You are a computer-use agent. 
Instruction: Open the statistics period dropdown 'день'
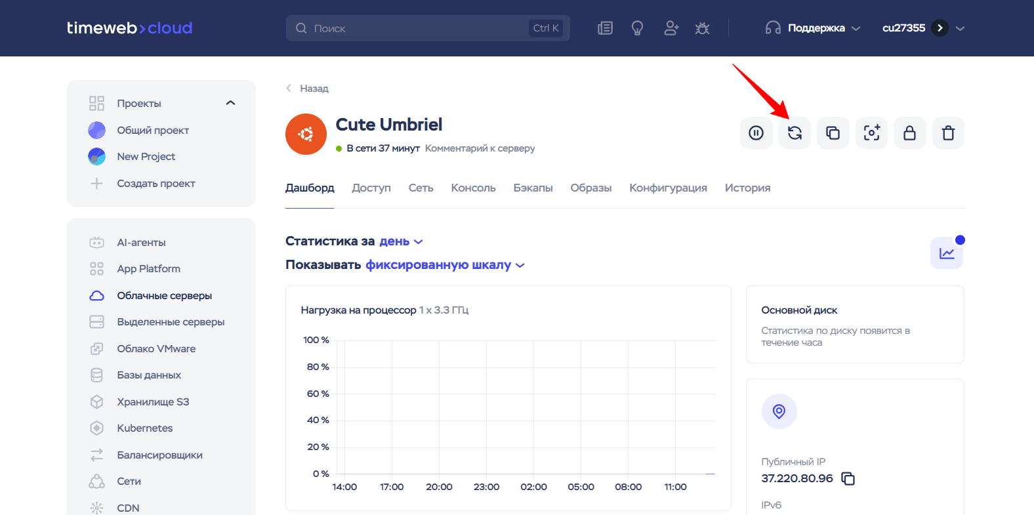(x=401, y=241)
